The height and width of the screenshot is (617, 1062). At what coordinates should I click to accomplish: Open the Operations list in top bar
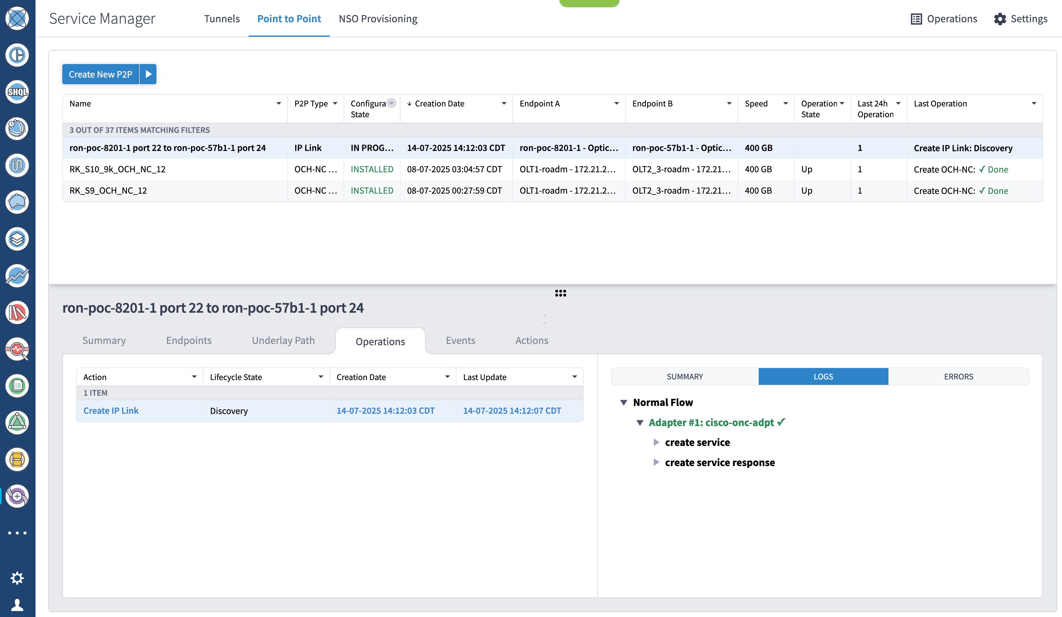(943, 19)
